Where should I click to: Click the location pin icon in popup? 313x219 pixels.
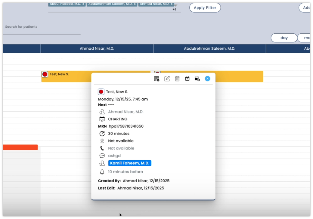102,141
